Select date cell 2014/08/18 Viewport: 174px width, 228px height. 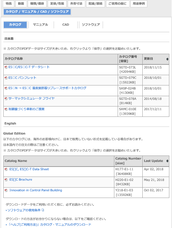point(156,101)
